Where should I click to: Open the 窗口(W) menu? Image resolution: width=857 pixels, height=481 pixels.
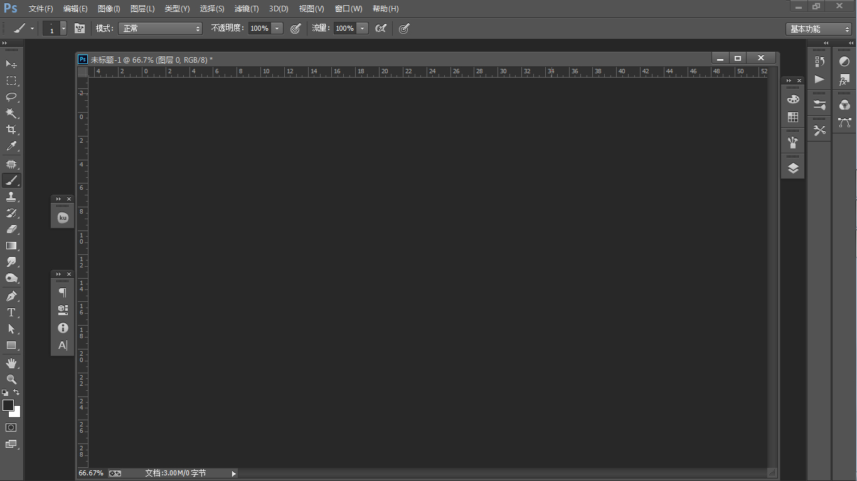pos(348,9)
